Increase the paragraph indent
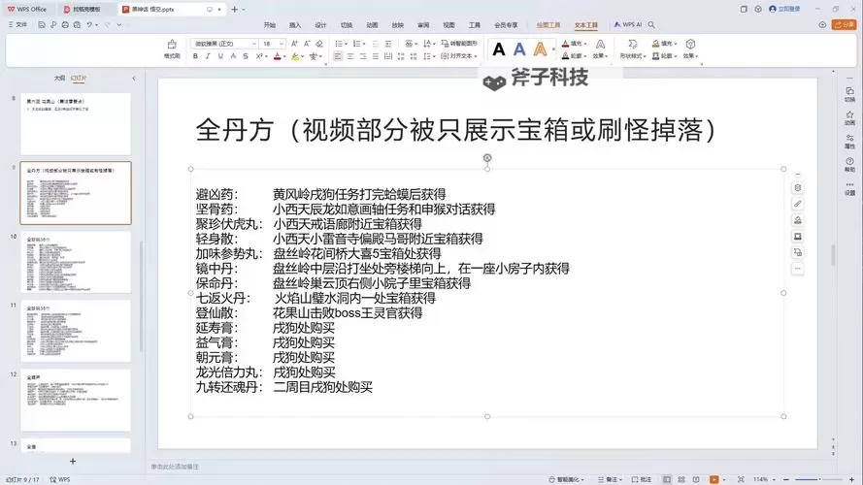This screenshot has width=863, height=485. pos(388,44)
